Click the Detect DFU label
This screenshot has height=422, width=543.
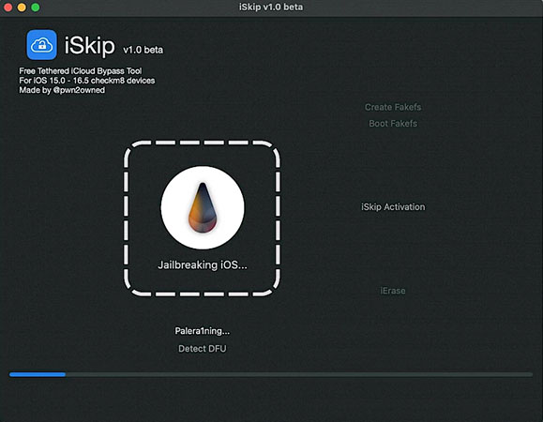203,348
